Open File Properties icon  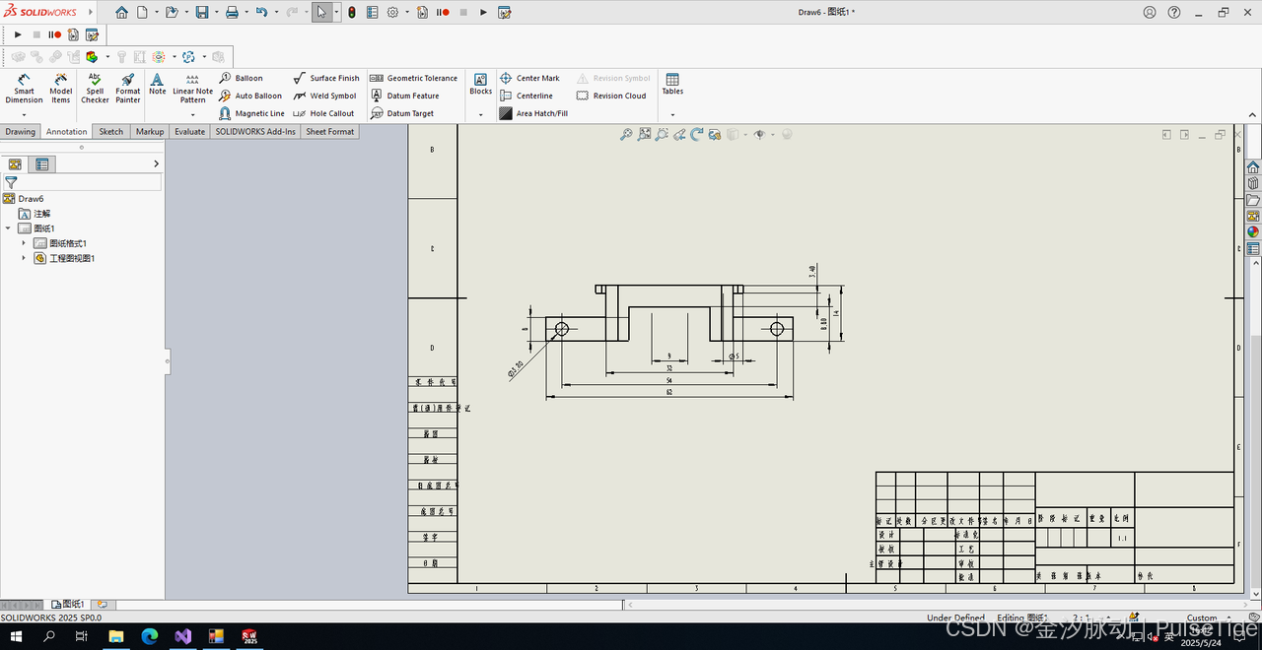point(373,13)
